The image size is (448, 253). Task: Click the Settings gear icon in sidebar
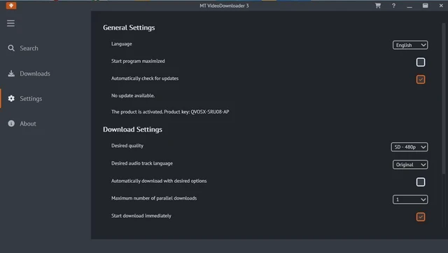(11, 98)
